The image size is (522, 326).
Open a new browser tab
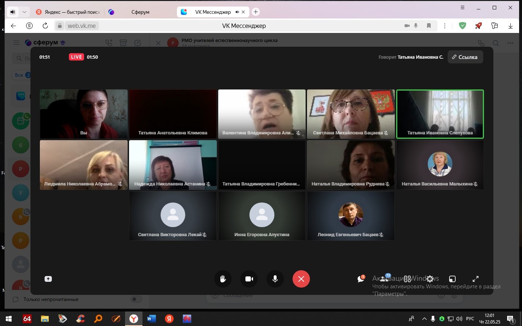[x=256, y=12]
